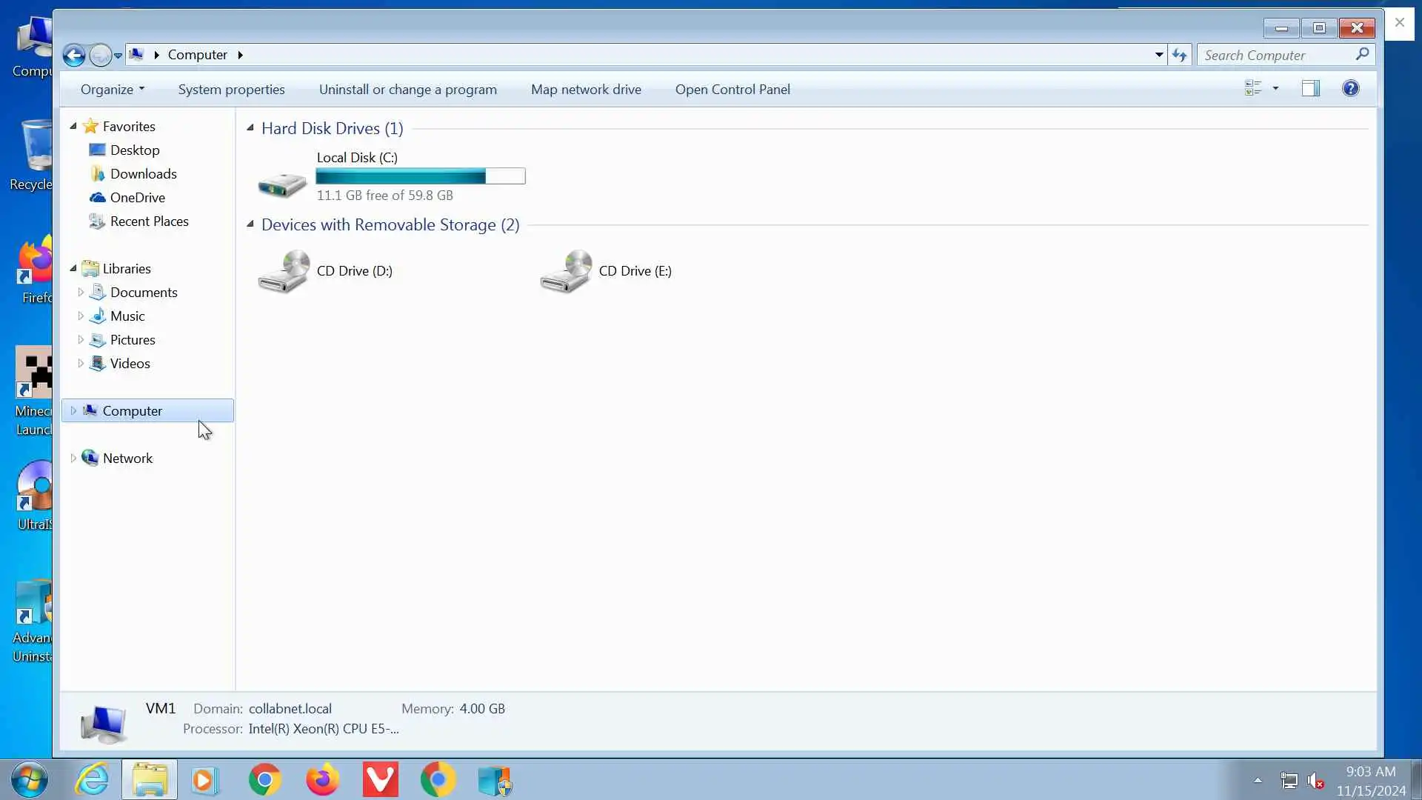The width and height of the screenshot is (1422, 800).
Task: Toggle the preview pane button
Action: tap(1310, 89)
